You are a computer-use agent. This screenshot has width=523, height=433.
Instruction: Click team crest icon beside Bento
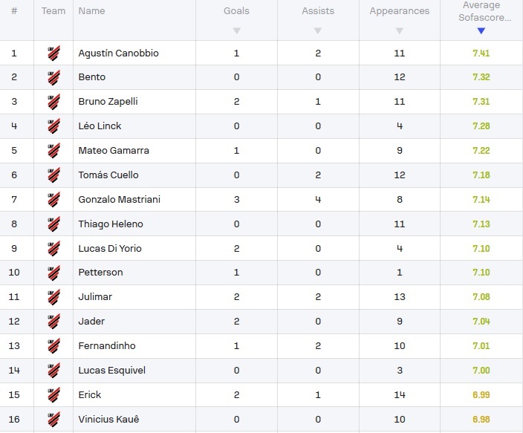click(53, 77)
